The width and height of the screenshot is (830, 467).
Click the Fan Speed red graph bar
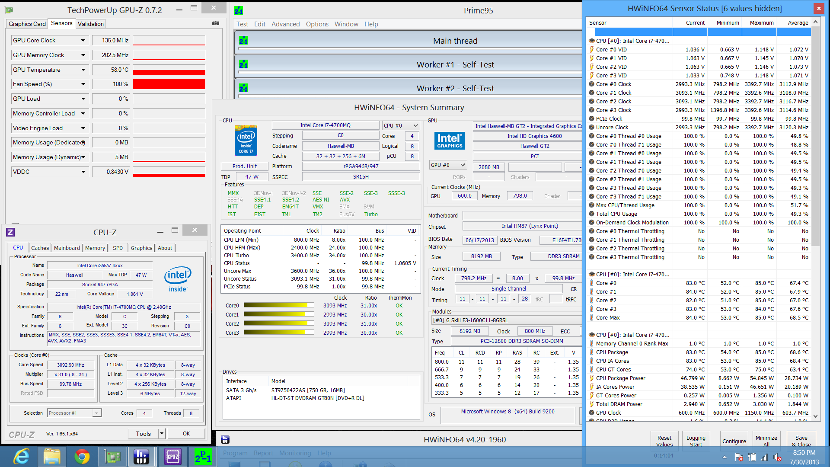click(169, 84)
